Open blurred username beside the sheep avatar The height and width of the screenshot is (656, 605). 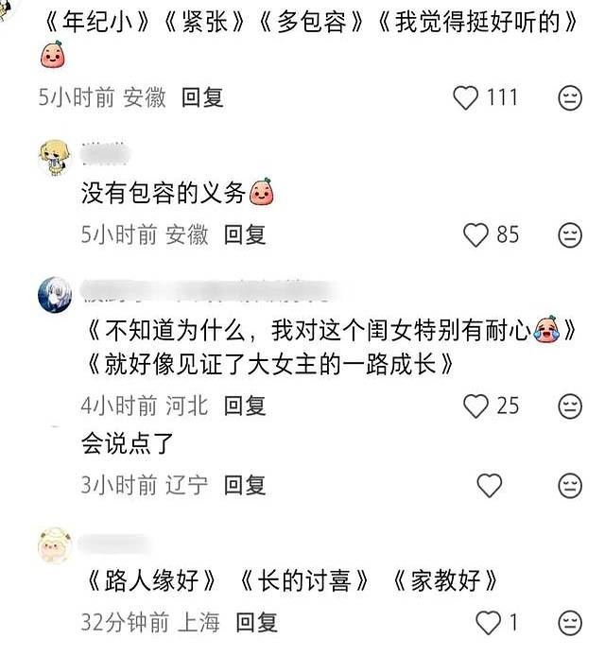click(114, 543)
